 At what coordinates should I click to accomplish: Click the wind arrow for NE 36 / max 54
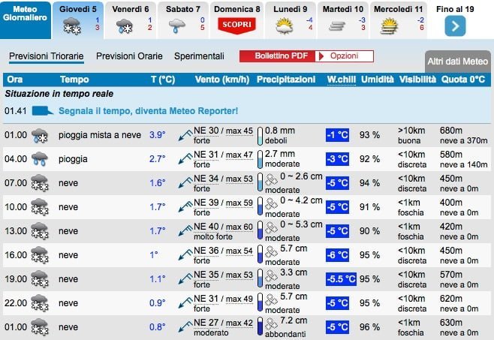(185, 255)
